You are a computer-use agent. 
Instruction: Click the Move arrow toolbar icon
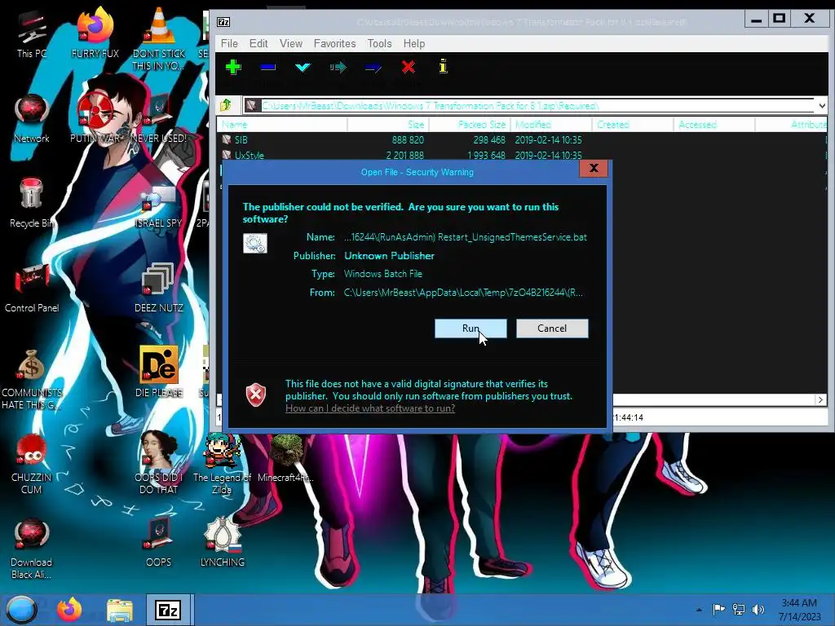pyautogui.click(x=373, y=67)
